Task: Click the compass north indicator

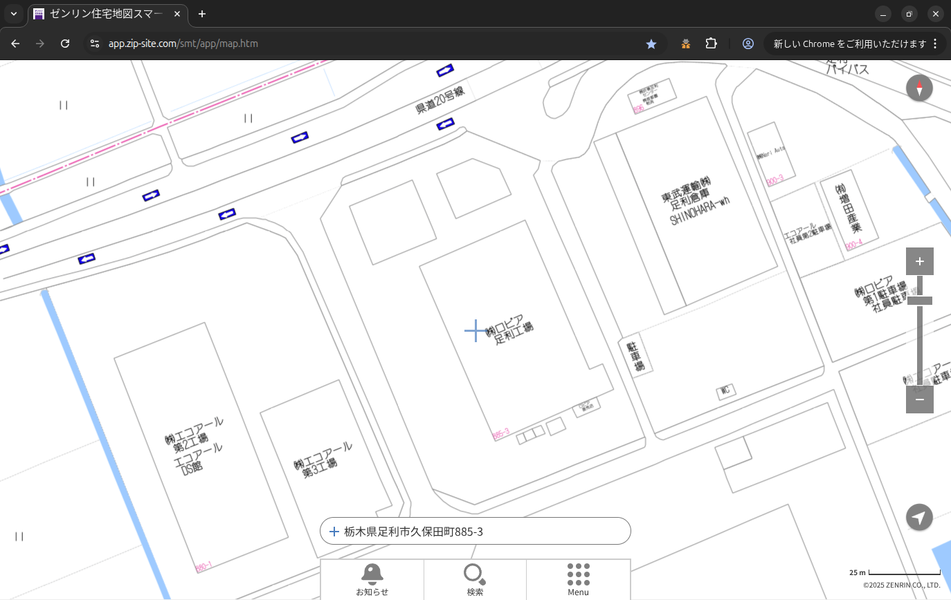Action: coord(920,88)
